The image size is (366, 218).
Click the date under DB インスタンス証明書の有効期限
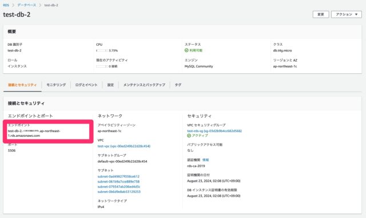[x=213, y=196]
